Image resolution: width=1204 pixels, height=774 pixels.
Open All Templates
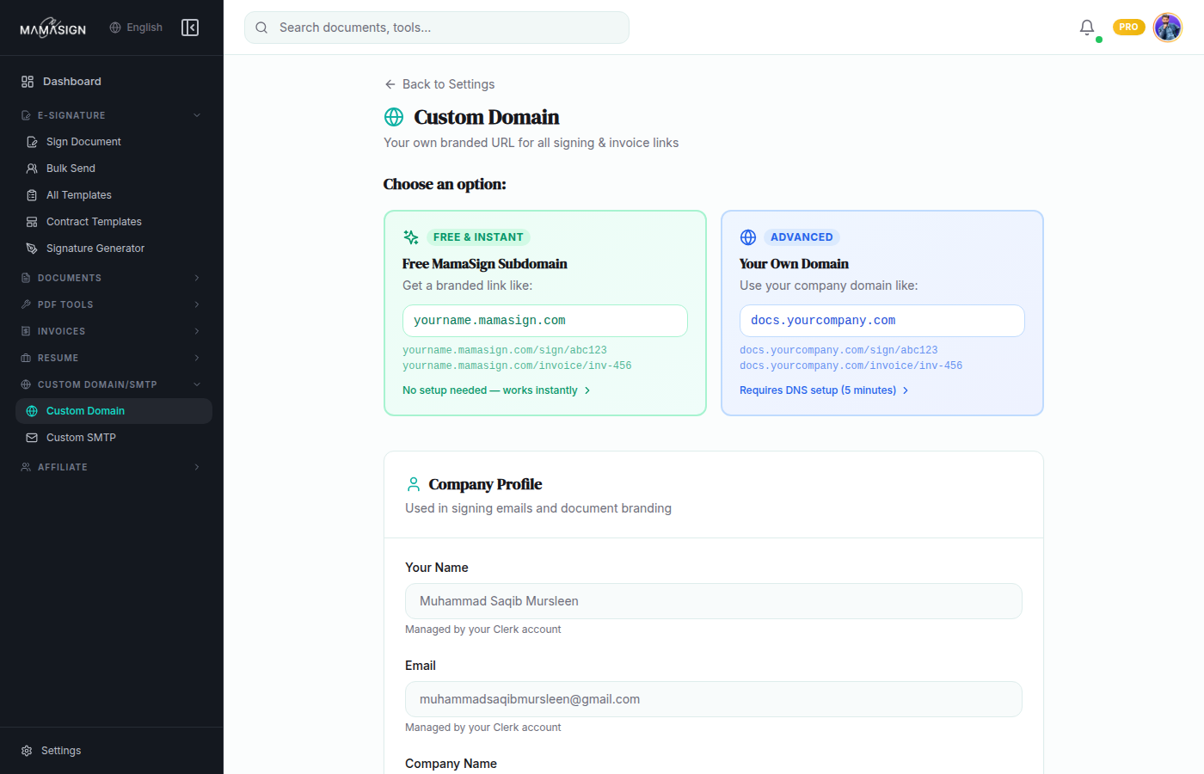click(114, 195)
